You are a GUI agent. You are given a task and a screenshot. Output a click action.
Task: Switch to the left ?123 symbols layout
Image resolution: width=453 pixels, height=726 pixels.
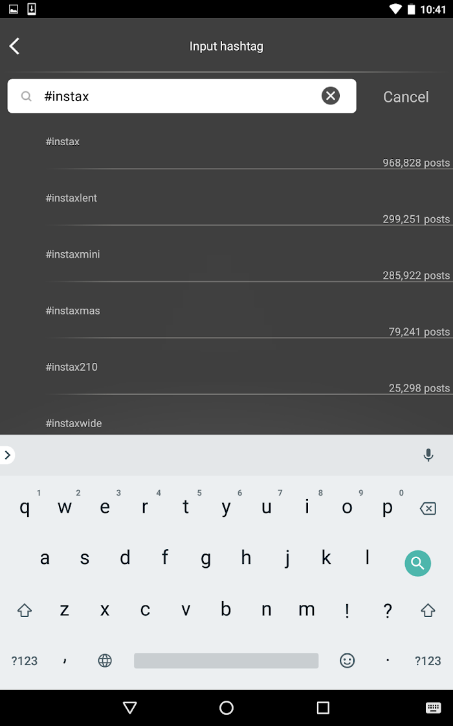tap(25, 661)
